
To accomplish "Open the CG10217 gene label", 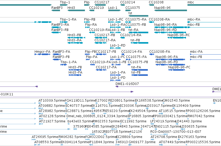I will tap(102, 2).
